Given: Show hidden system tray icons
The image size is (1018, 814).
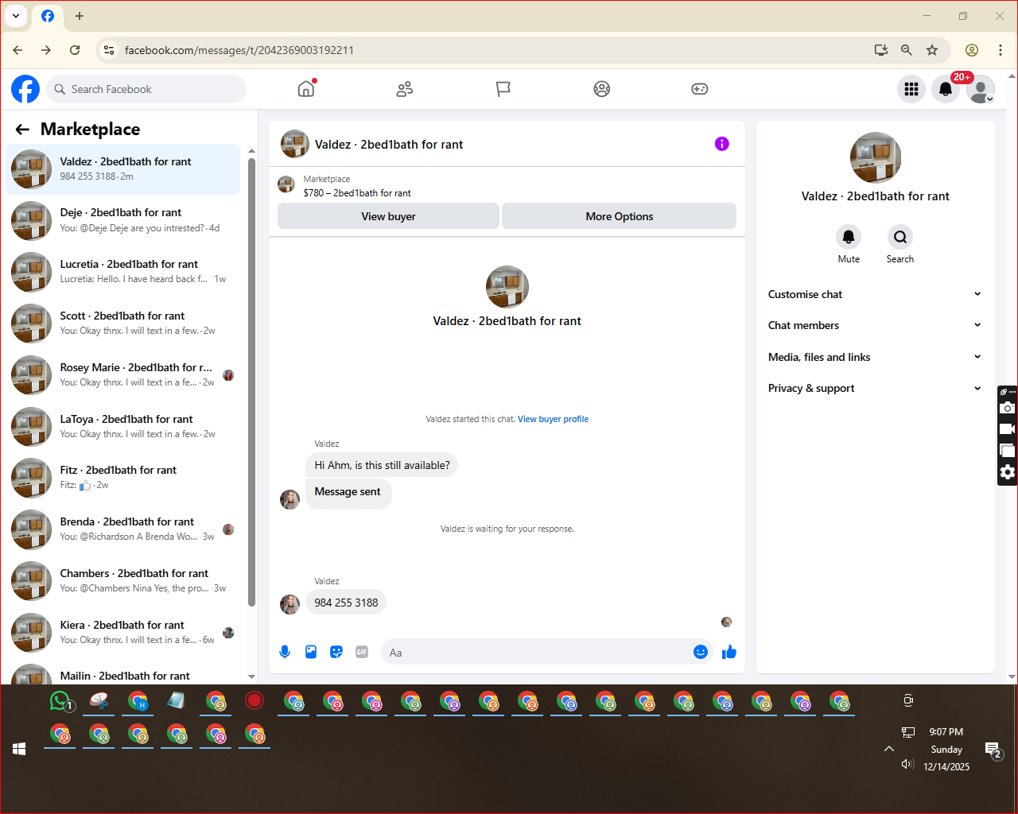Looking at the screenshot, I should (889, 749).
